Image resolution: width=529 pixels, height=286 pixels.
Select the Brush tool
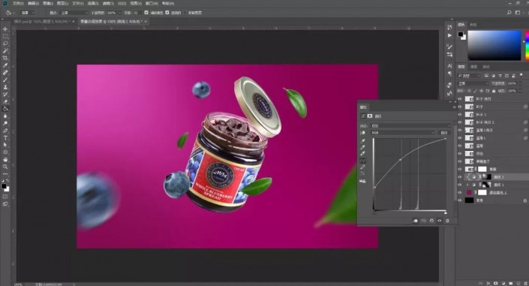[5, 80]
